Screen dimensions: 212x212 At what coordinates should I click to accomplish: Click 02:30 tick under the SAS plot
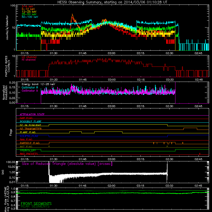tap(169, 186)
